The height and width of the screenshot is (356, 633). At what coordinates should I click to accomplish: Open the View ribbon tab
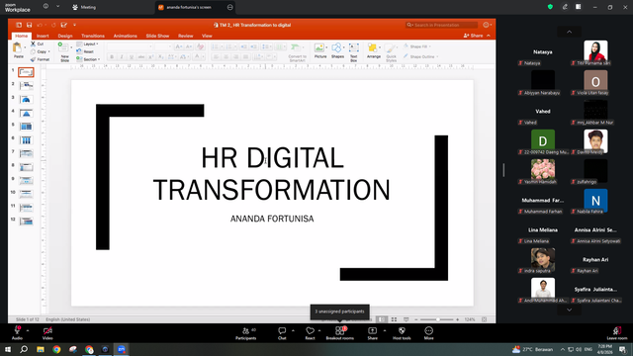(207, 36)
